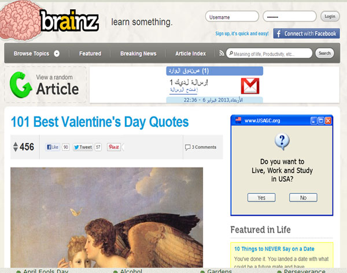Focus the Username input field
The image size is (347, 273).
(232, 17)
